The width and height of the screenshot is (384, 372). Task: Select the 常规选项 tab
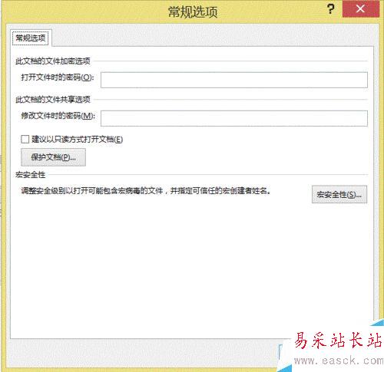(31, 38)
